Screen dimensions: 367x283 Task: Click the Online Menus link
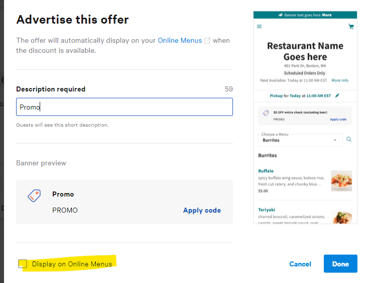[180, 40]
